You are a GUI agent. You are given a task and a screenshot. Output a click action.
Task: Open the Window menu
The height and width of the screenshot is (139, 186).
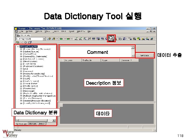click(x=81, y=31)
